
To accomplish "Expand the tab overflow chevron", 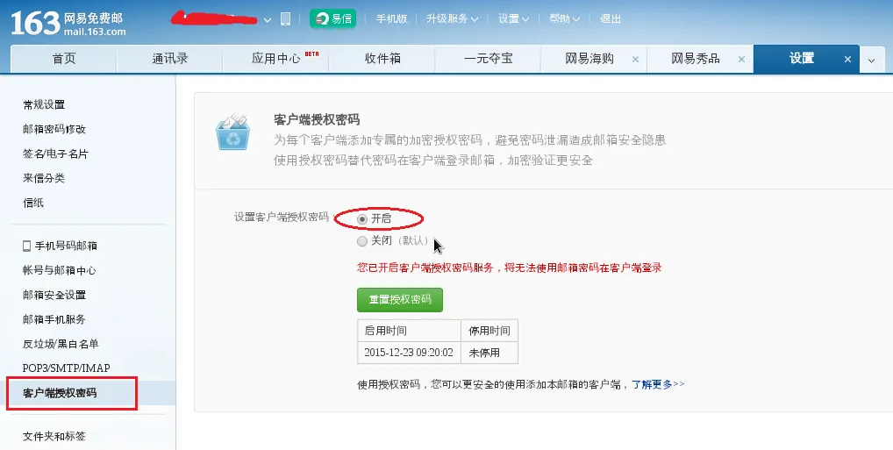I will point(872,61).
